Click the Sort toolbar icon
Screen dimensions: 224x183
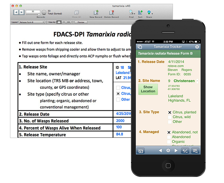[x=140, y=13]
